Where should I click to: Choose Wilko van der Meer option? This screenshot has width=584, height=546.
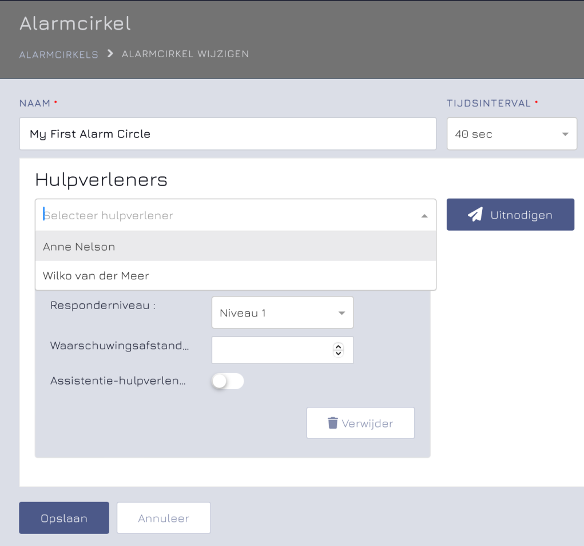coord(236,275)
